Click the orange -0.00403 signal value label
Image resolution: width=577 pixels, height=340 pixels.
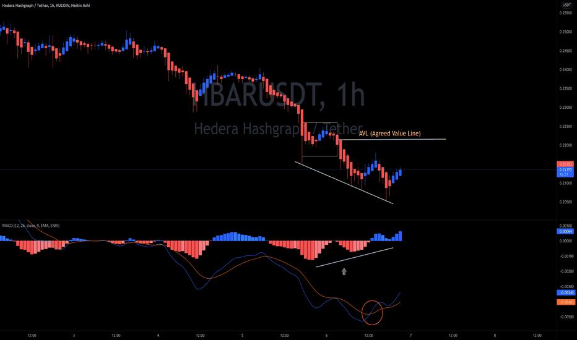565,302
